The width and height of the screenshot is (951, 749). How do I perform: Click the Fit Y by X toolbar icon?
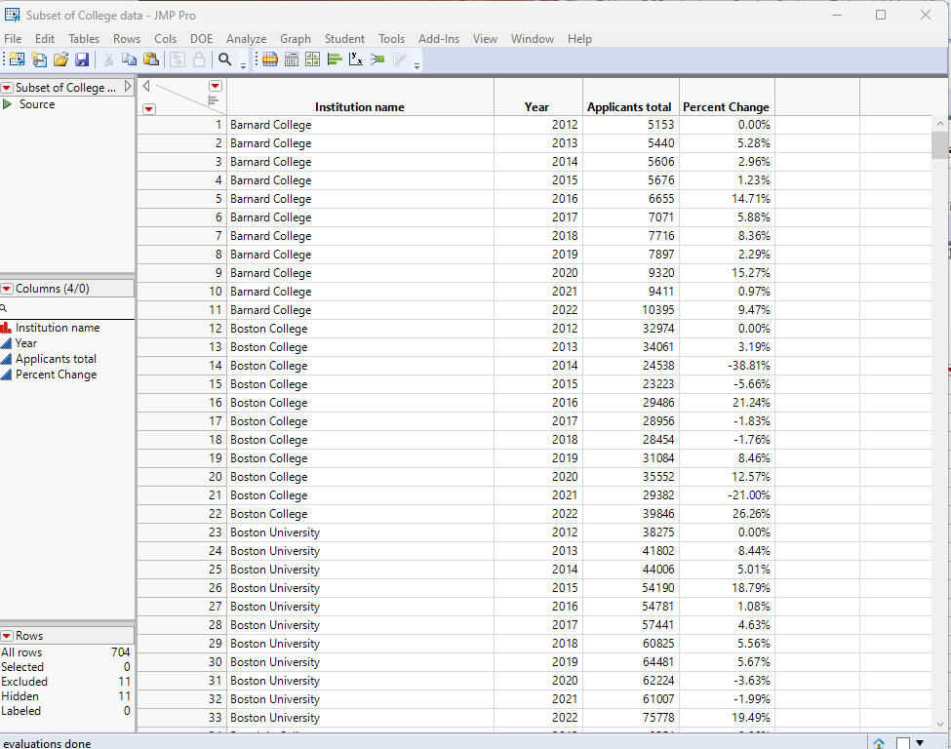[x=356, y=59]
